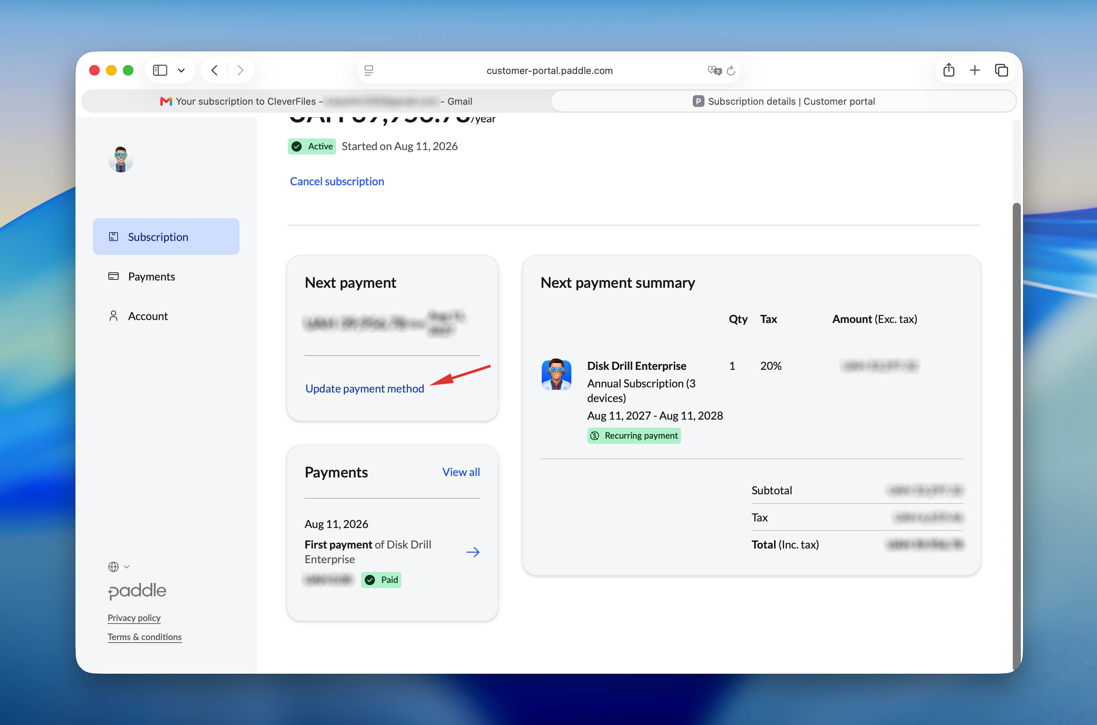Open View all payments link

tap(461, 472)
